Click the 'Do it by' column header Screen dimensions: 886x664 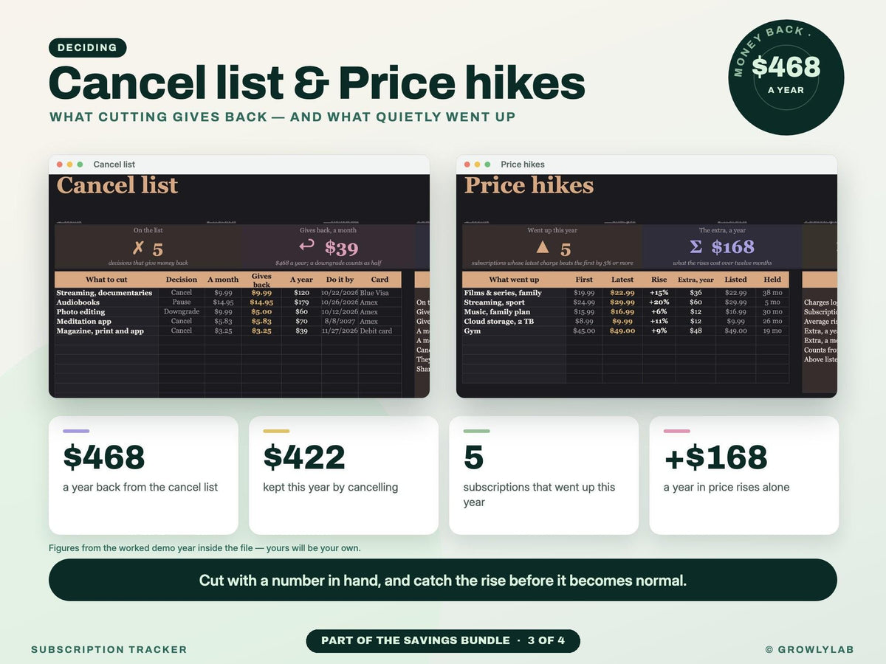coord(340,280)
